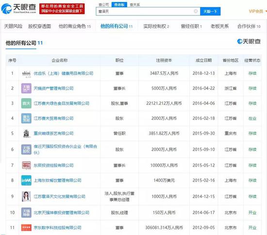The height and width of the screenshot is (235, 267).
Task: Open the portrait thumbnail of 江苏章泽天文化发展有限公司
Action: (26, 196)
